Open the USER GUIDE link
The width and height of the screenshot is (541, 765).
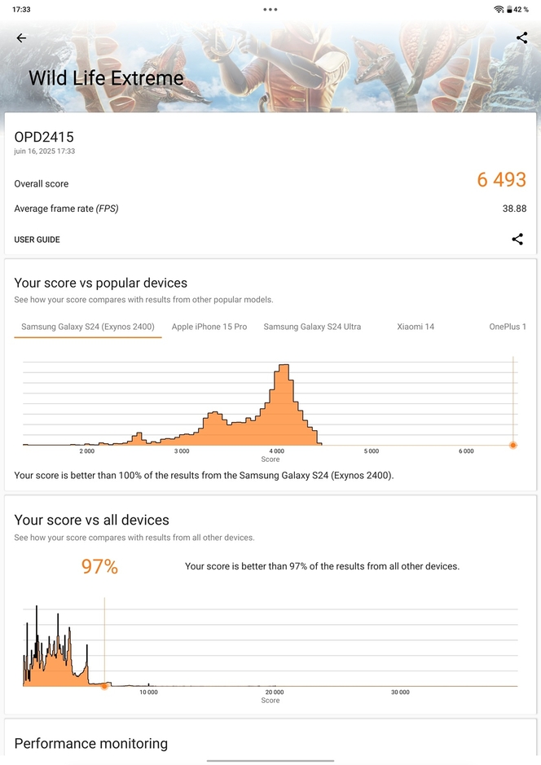click(x=37, y=240)
